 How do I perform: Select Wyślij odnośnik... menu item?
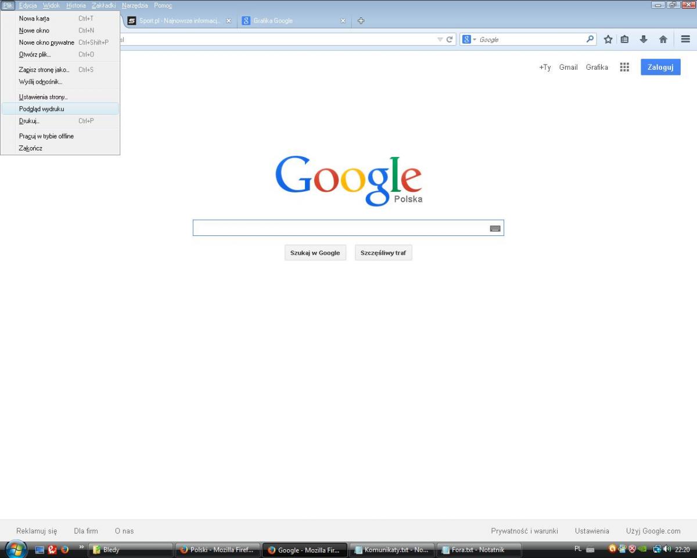point(60,82)
